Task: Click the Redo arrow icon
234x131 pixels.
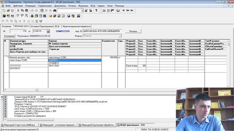Action: (x=50, y=11)
